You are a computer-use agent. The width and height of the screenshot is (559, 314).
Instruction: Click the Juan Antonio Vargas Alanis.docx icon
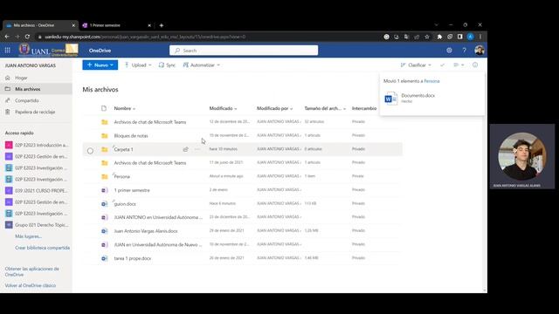tap(105, 231)
